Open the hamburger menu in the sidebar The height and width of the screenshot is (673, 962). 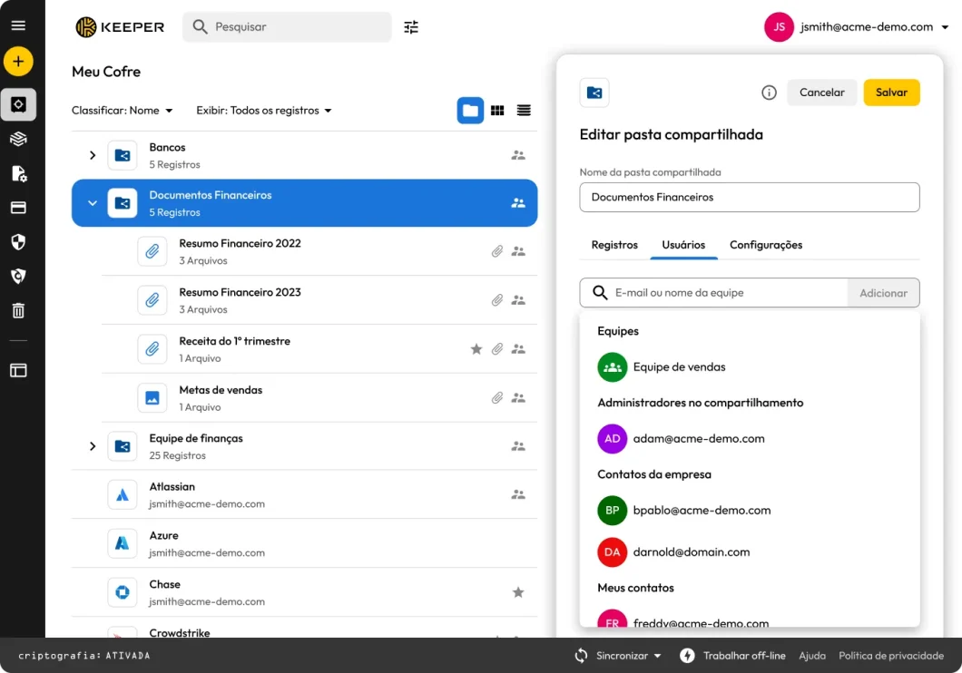pyautogui.click(x=18, y=25)
